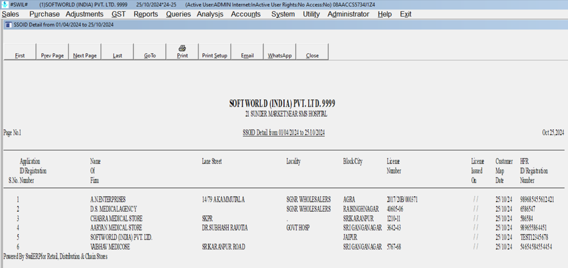Image resolution: width=568 pixels, height=268 pixels.
Task: Go to the First page of the report
Action: [20, 52]
